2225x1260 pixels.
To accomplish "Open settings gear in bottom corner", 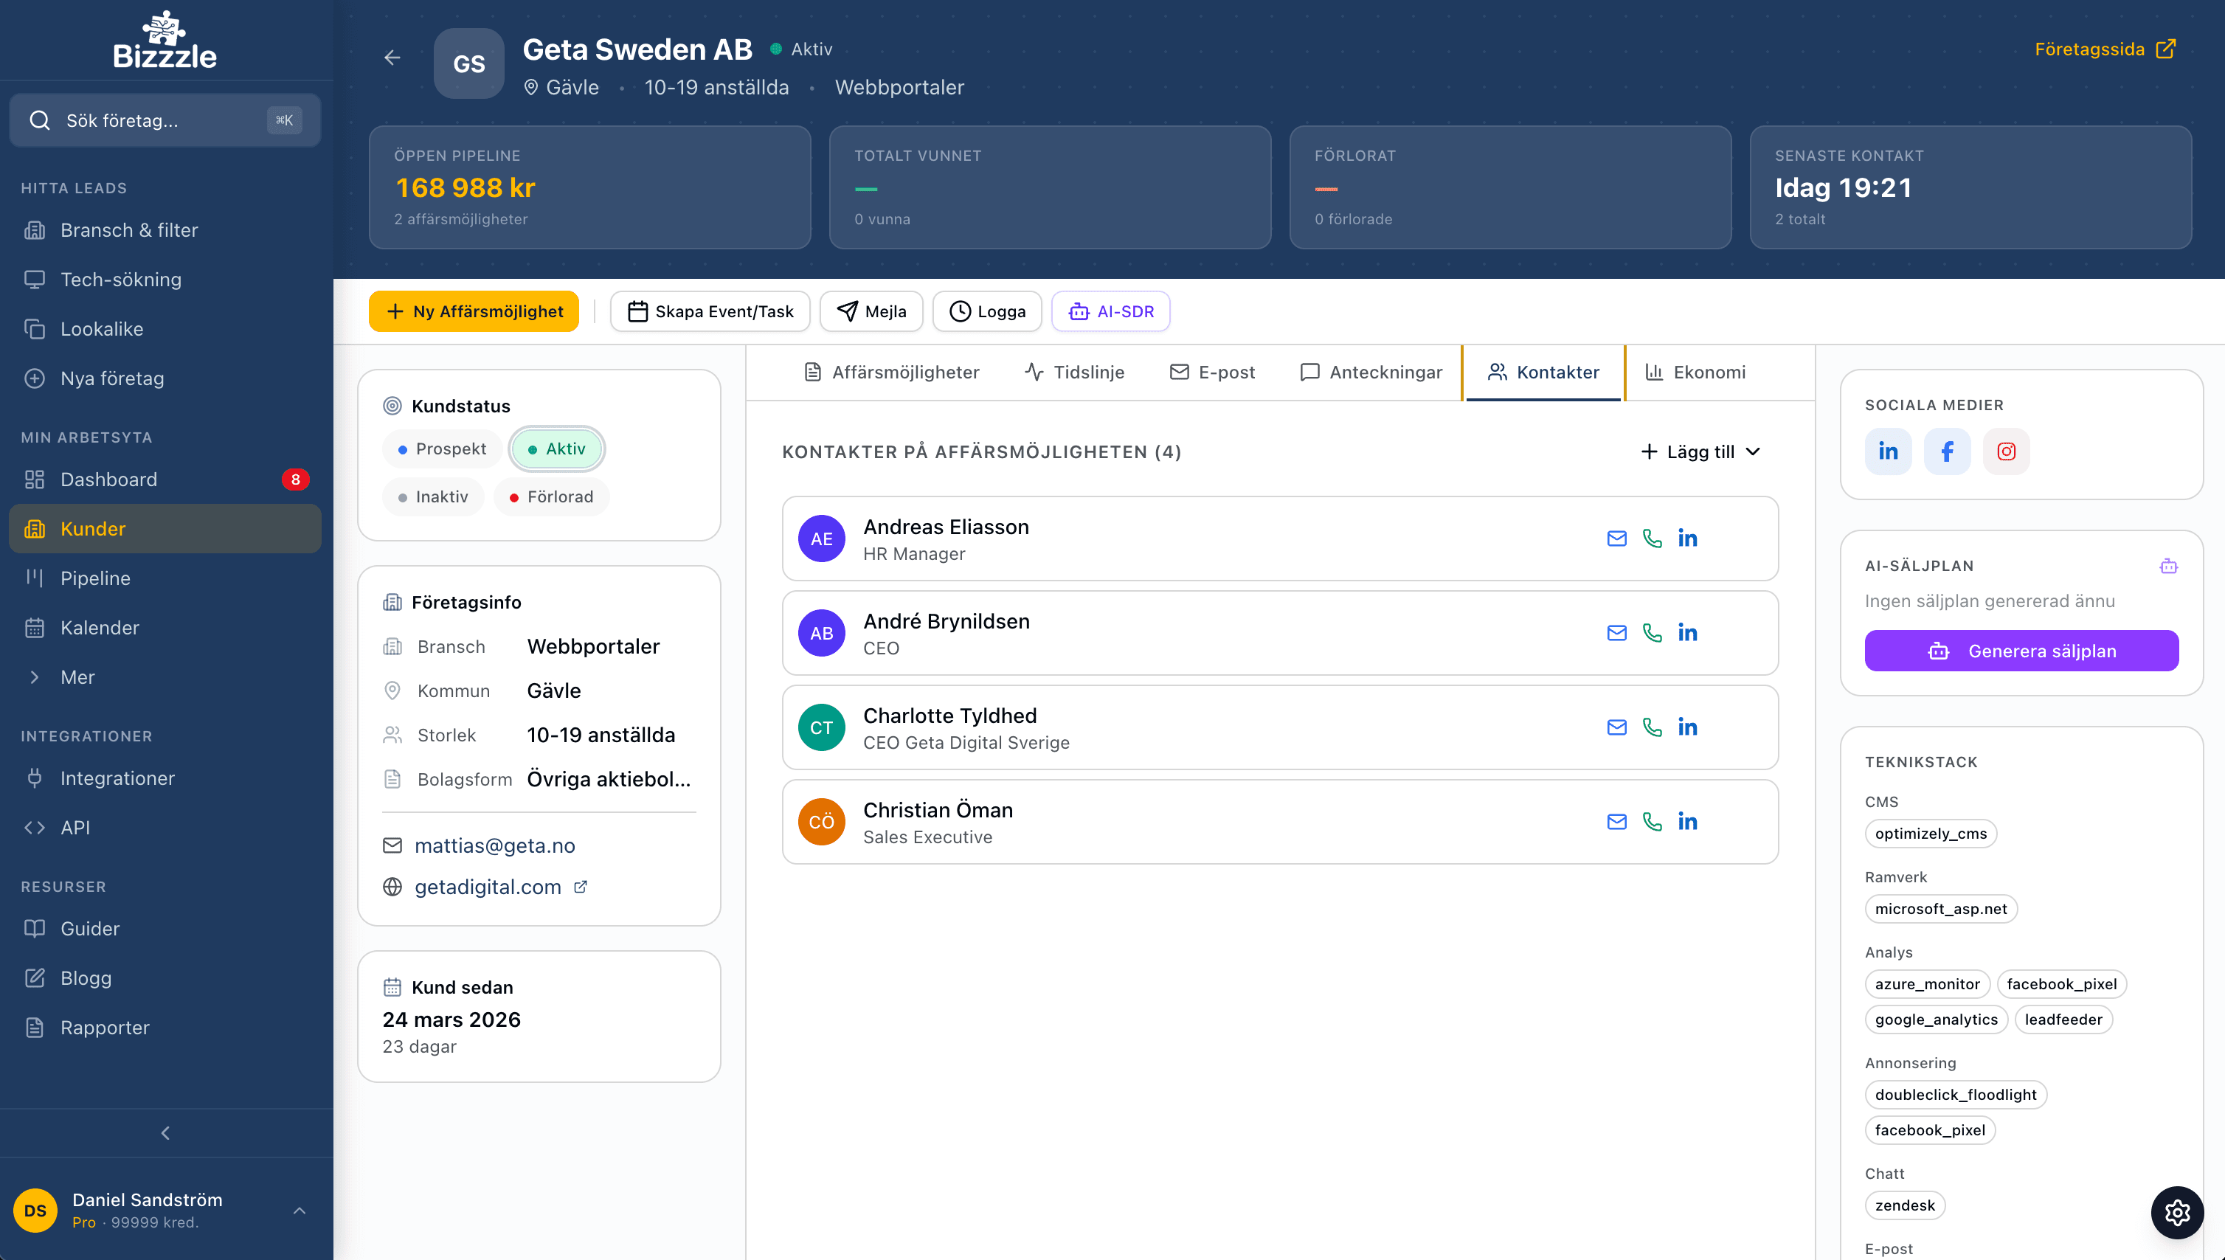I will click(2176, 1212).
